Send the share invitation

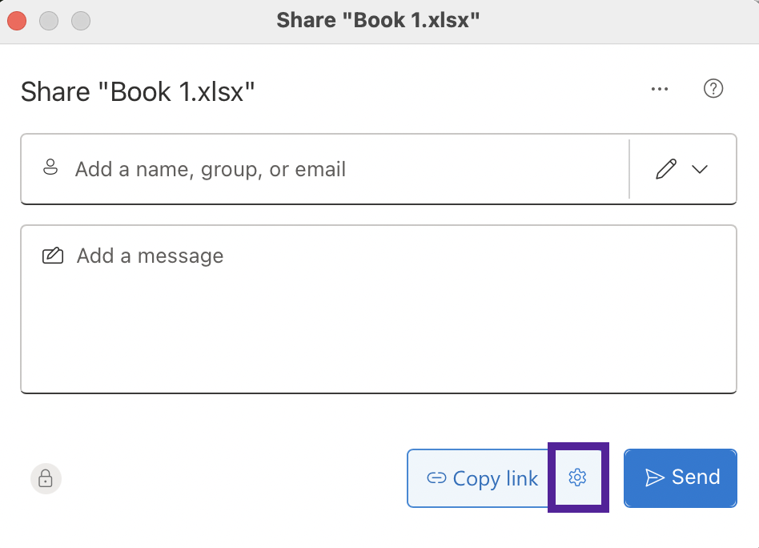[680, 478]
